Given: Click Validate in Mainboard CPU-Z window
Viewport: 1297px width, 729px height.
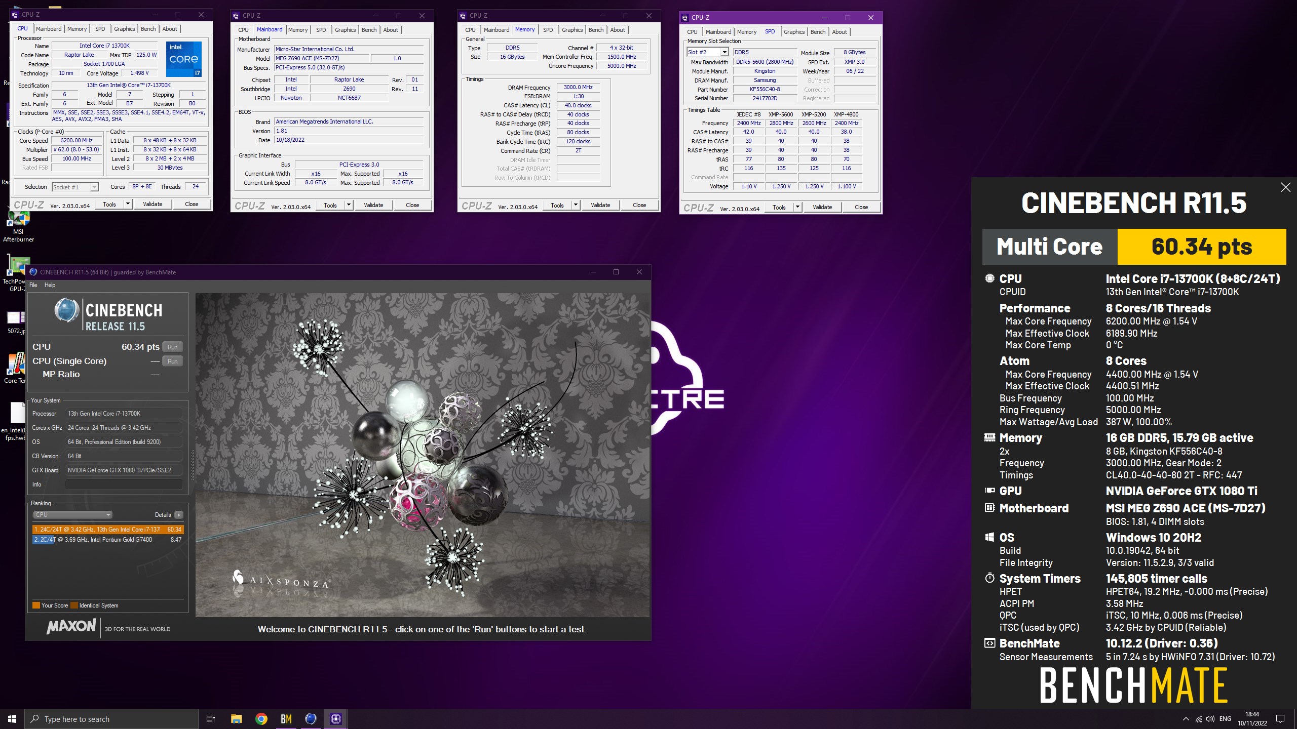Looking at the screenshot, I should point(373,205).
